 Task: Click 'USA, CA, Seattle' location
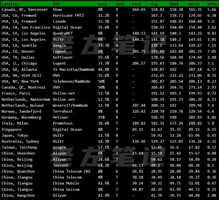19,45
